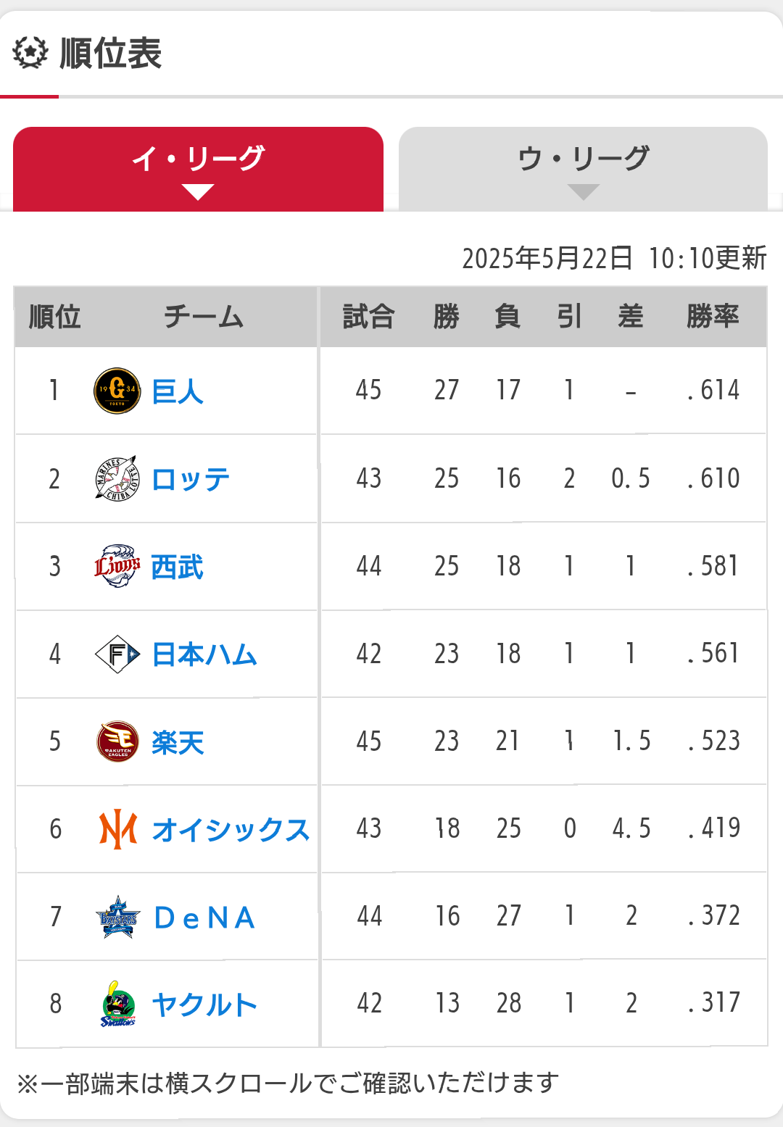The height and width of the screenshot is (1127, 783).
Task: Click the Giants team logo icon
Action: [x=117, y=391]
